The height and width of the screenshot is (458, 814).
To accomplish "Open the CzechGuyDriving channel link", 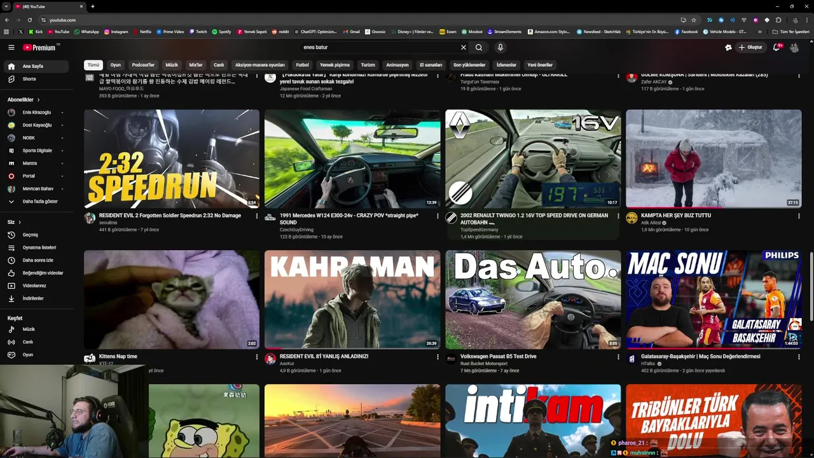I will pos(296,230).
